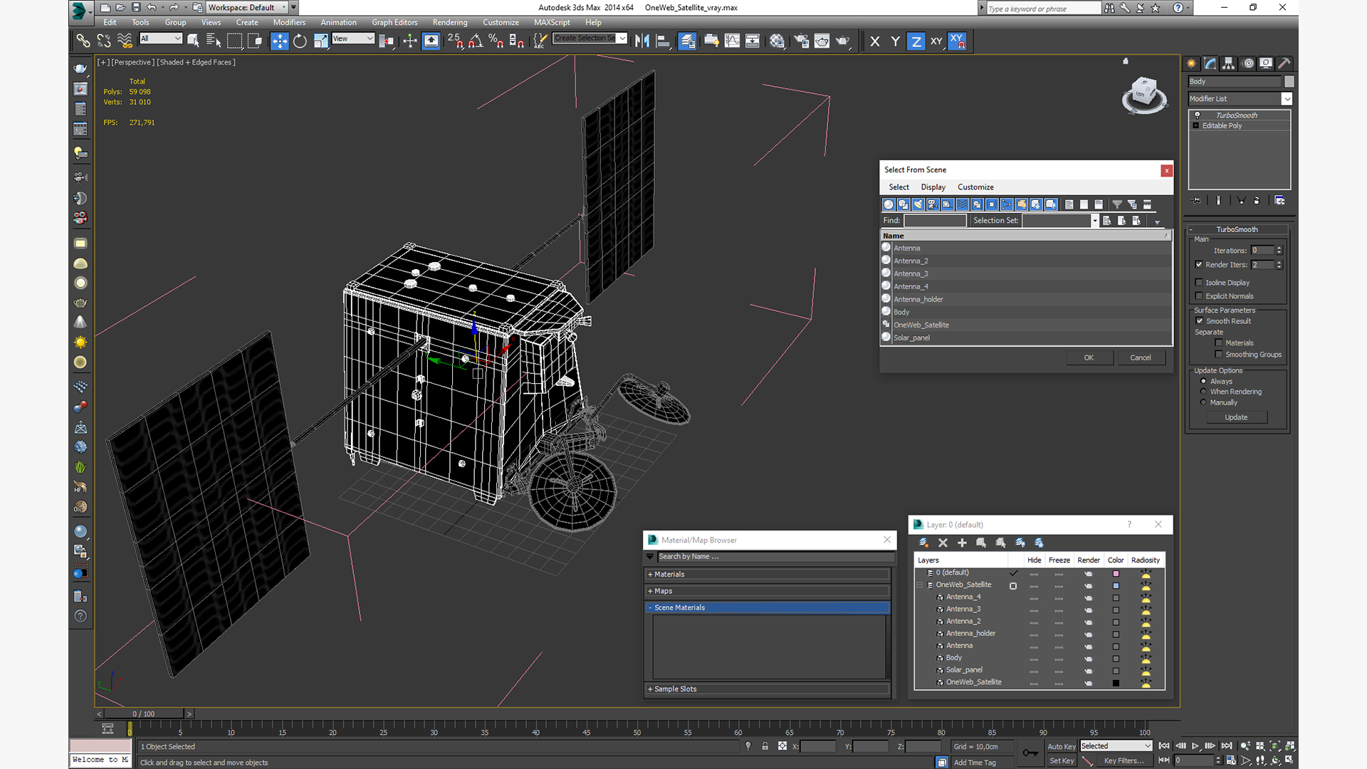Click the Update button in TurboSmooth

point(1236,417)
